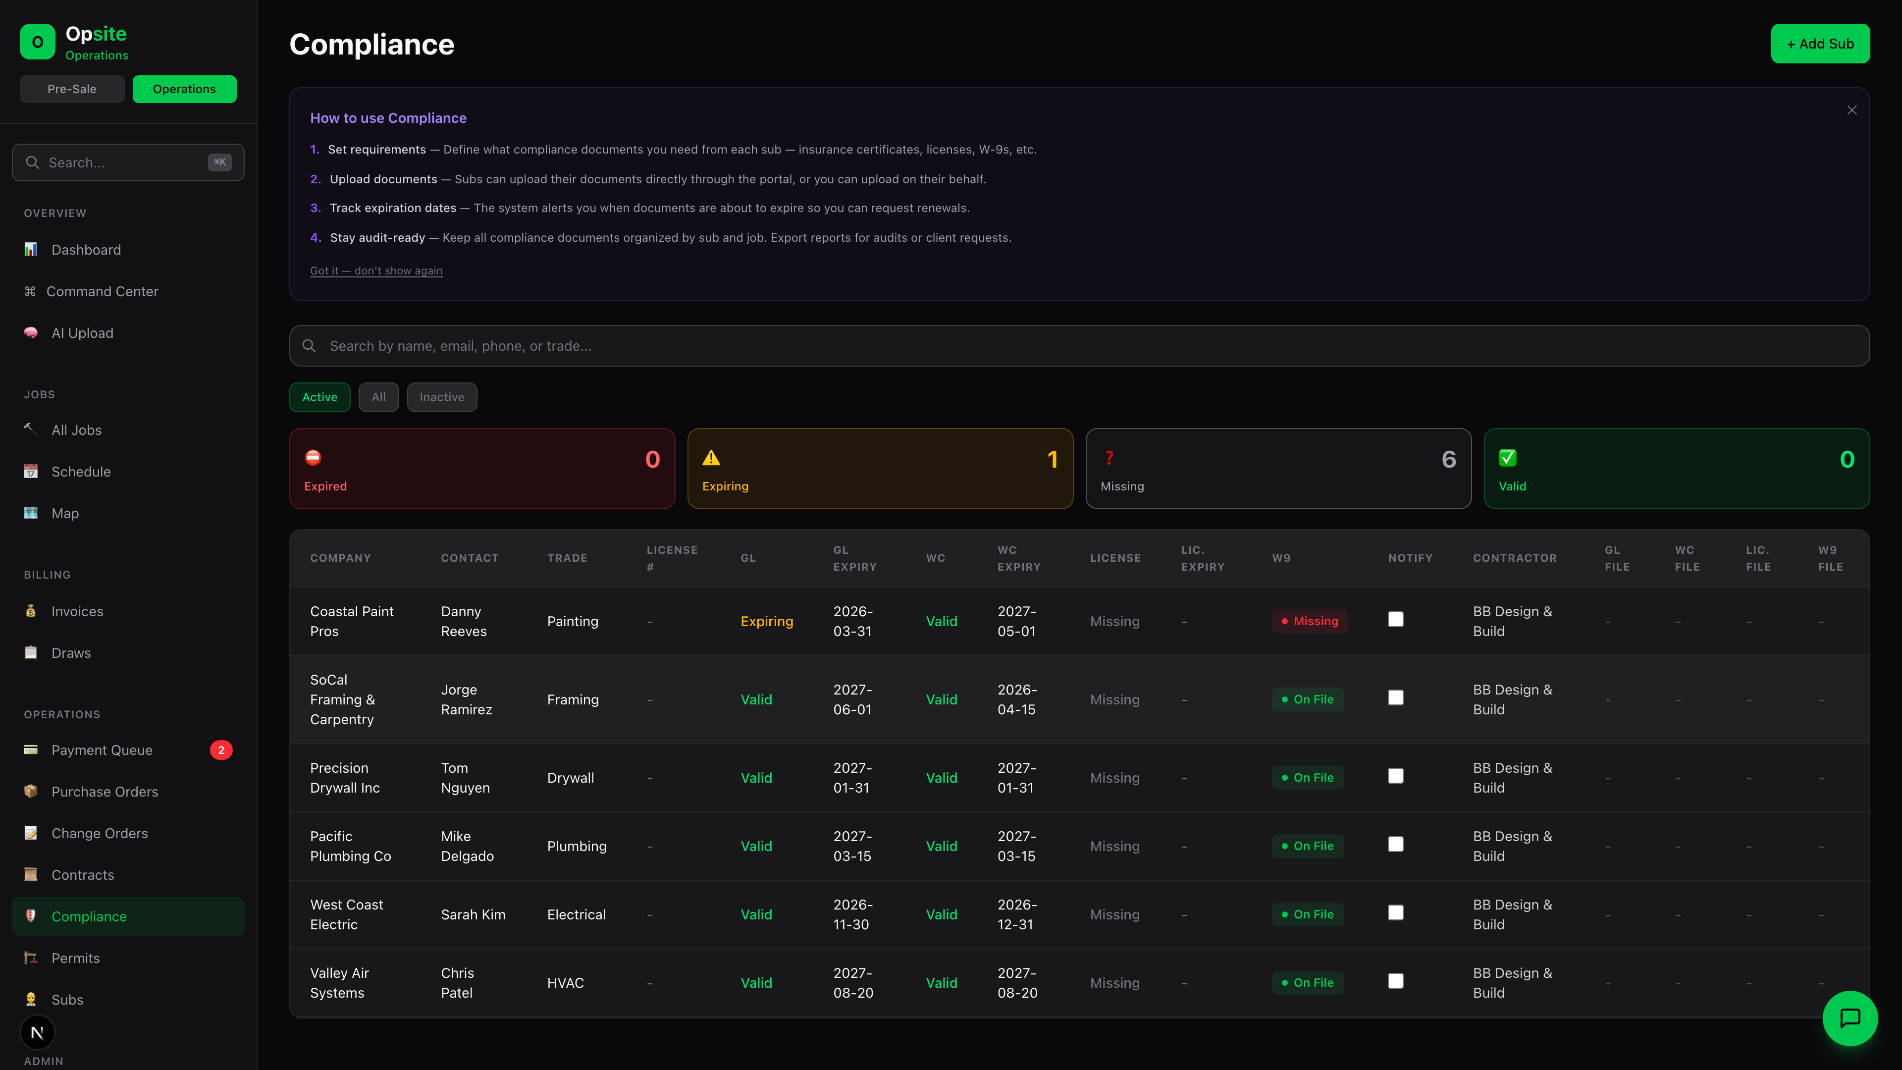Enable notify for Valley Air Systems
Screen dimensions: 1902x1070
(x=1395, y=981)
